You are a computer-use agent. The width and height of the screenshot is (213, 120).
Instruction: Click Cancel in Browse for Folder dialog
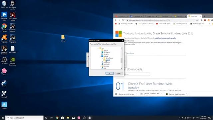(x=118, y=73)
